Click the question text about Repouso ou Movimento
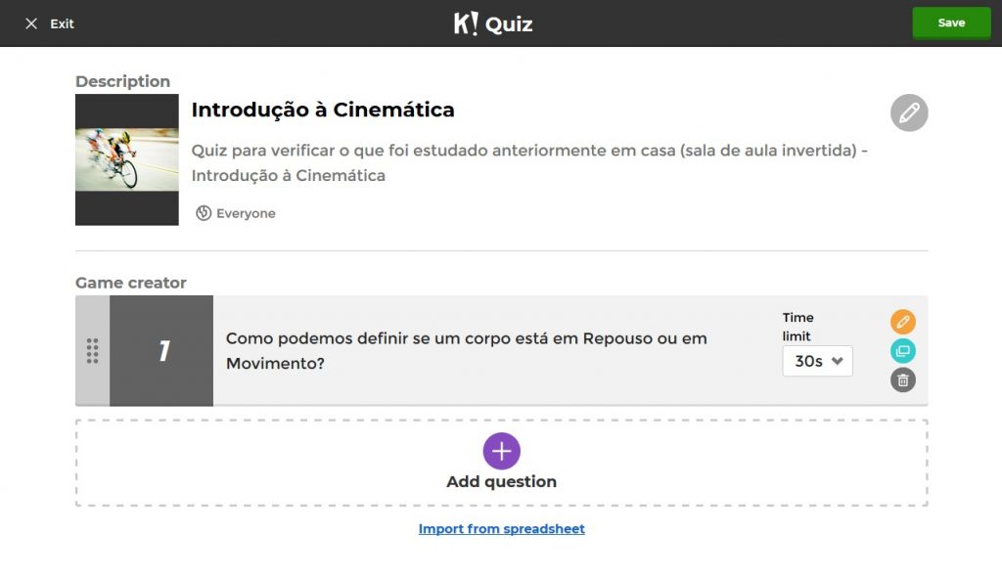Screen dimensions: 1002x578 pyautogui.click(x=467, y=350)
